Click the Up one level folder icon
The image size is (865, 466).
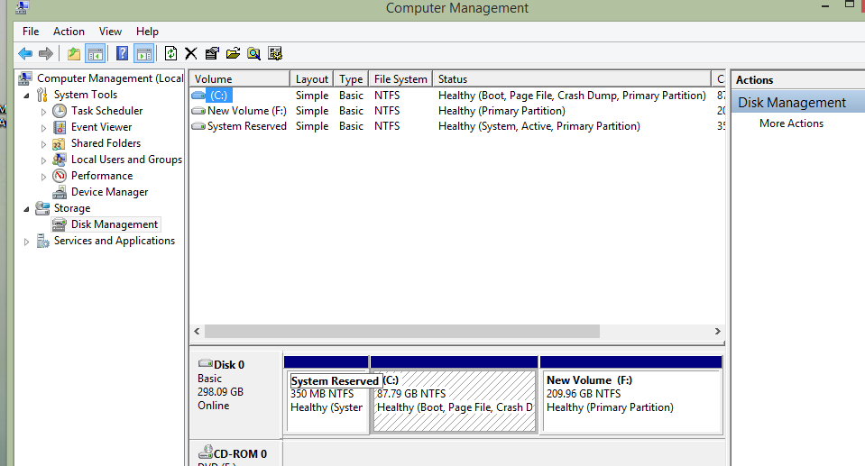(x=74, y=53)
